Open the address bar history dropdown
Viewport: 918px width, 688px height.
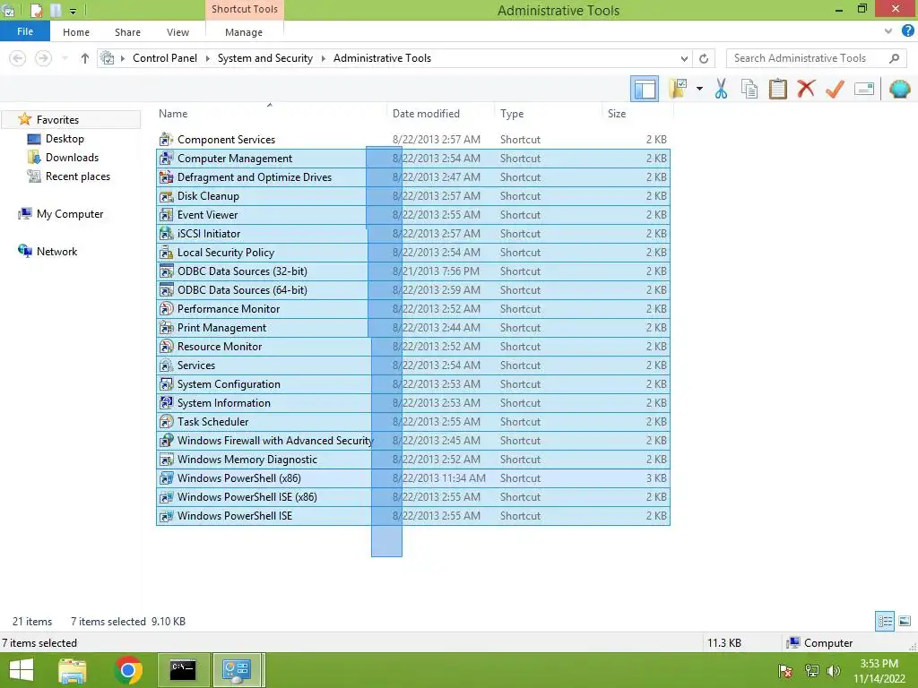click(x=684, y=58)
